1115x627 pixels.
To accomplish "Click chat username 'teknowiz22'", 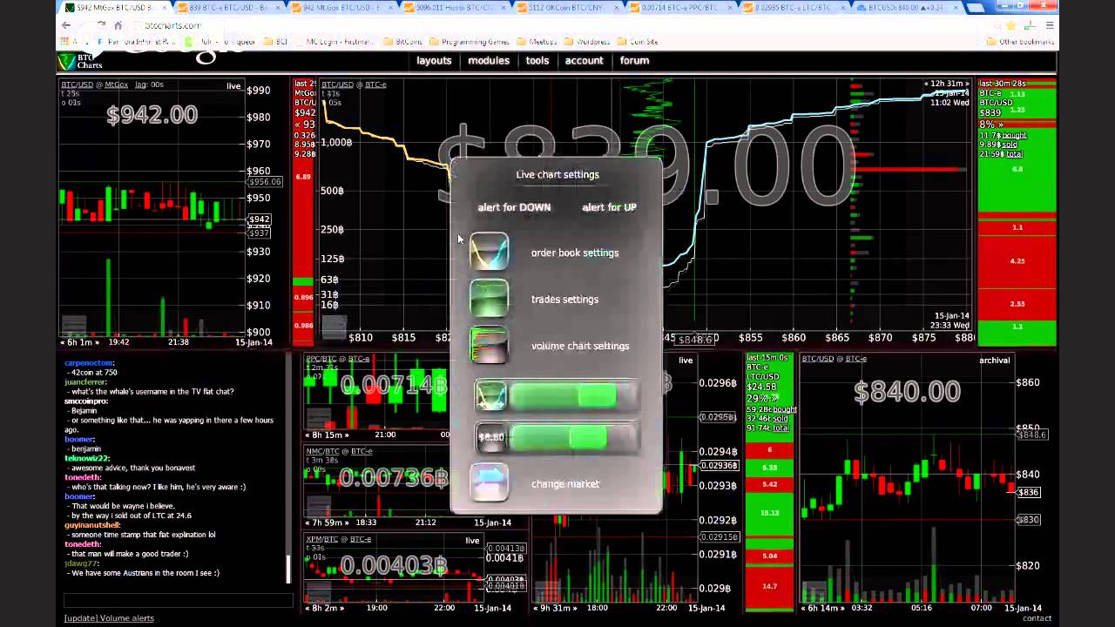I will click(x=85, y=458).
